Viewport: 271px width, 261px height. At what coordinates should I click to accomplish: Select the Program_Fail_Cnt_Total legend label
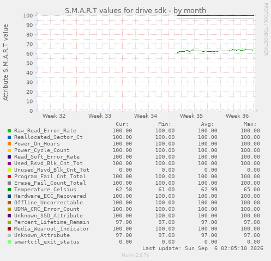[x=50, y=177]
